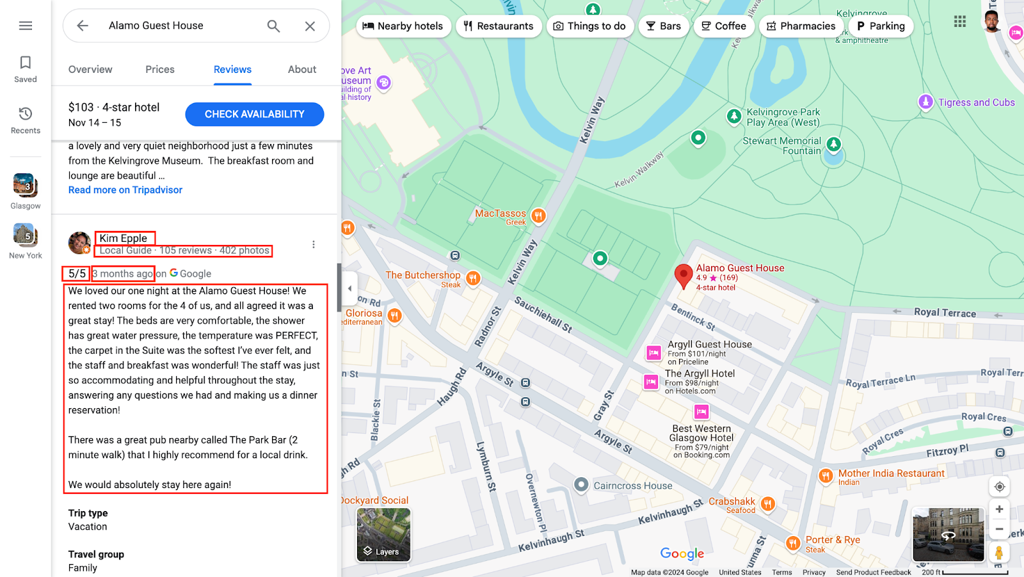Viewport: 1024px width, 577px height.
Task: Switch to the Overview tab
Action: pyautogui.click(x=90, y=69)
